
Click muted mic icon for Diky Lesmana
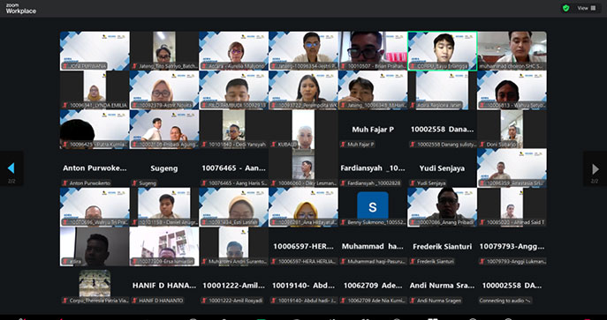[274, 183]
